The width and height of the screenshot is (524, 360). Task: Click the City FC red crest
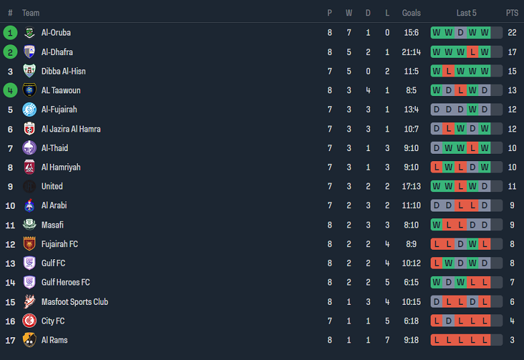[29, 321]
